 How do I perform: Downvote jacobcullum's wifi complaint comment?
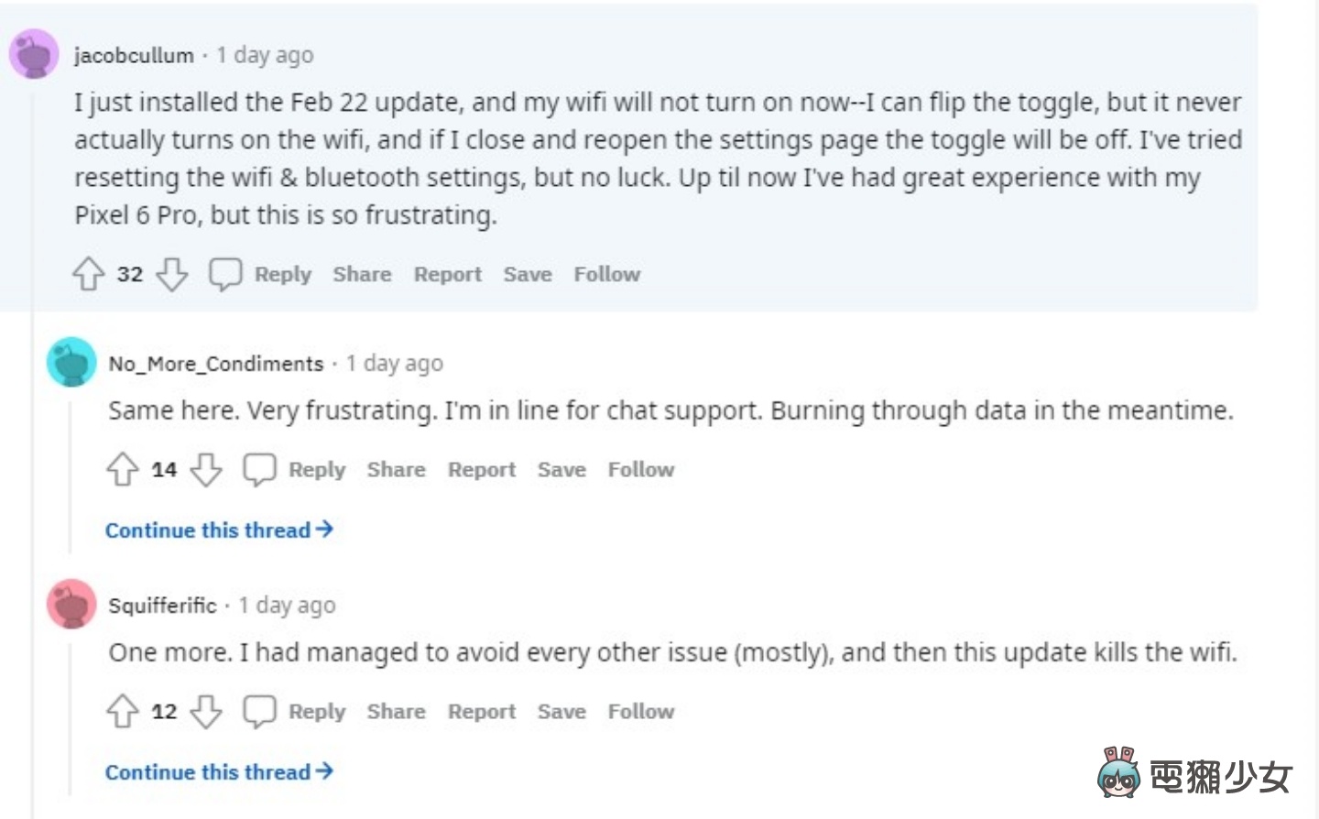click(171, 273)
